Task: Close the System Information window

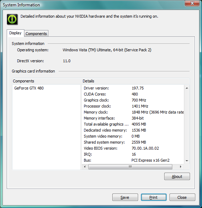Action: tap(192, 3)
